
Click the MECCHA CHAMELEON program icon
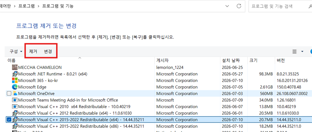point(15,67)
